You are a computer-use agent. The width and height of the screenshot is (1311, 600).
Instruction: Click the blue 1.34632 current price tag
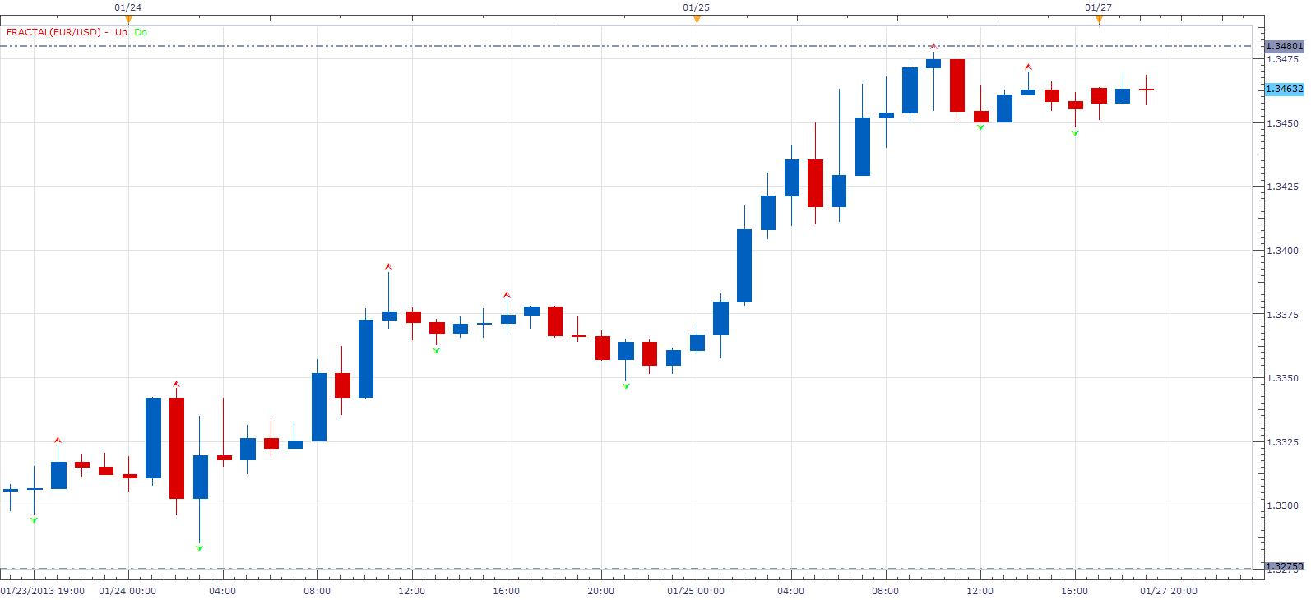1284,89
